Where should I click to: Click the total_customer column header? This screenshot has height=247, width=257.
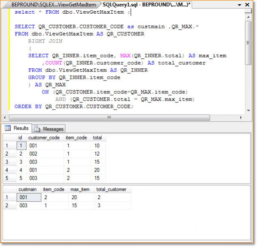(x=111, y=189)
